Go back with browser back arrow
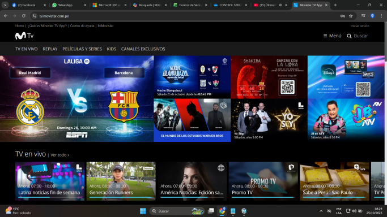This screenshot has height=217, width=387. (6, 16)
